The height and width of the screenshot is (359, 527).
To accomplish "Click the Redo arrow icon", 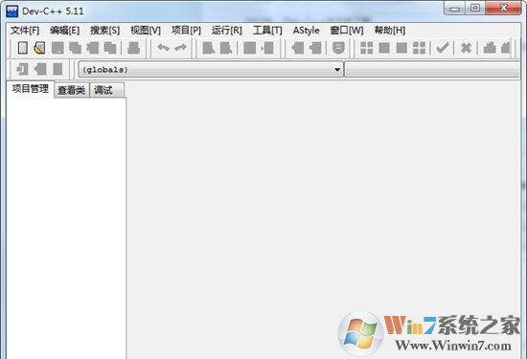I will point(181,48).
